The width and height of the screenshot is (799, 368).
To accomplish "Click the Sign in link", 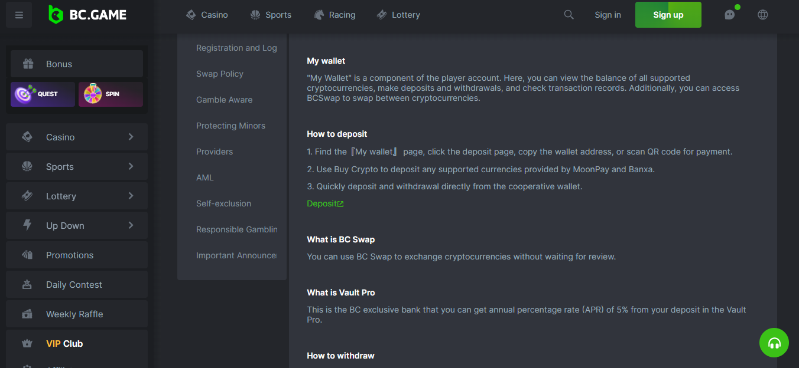I will click(608, 15).
